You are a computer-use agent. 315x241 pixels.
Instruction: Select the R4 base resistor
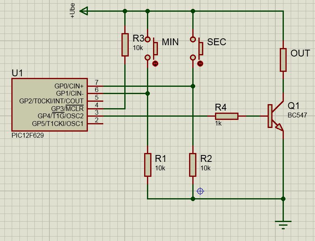pos(227,116)
